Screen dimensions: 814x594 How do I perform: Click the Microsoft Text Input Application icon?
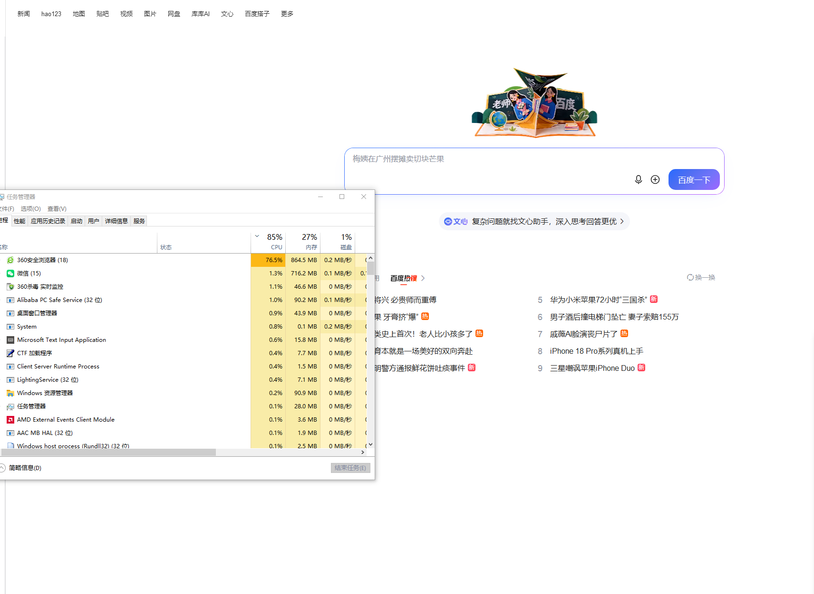tap(10, 340)
